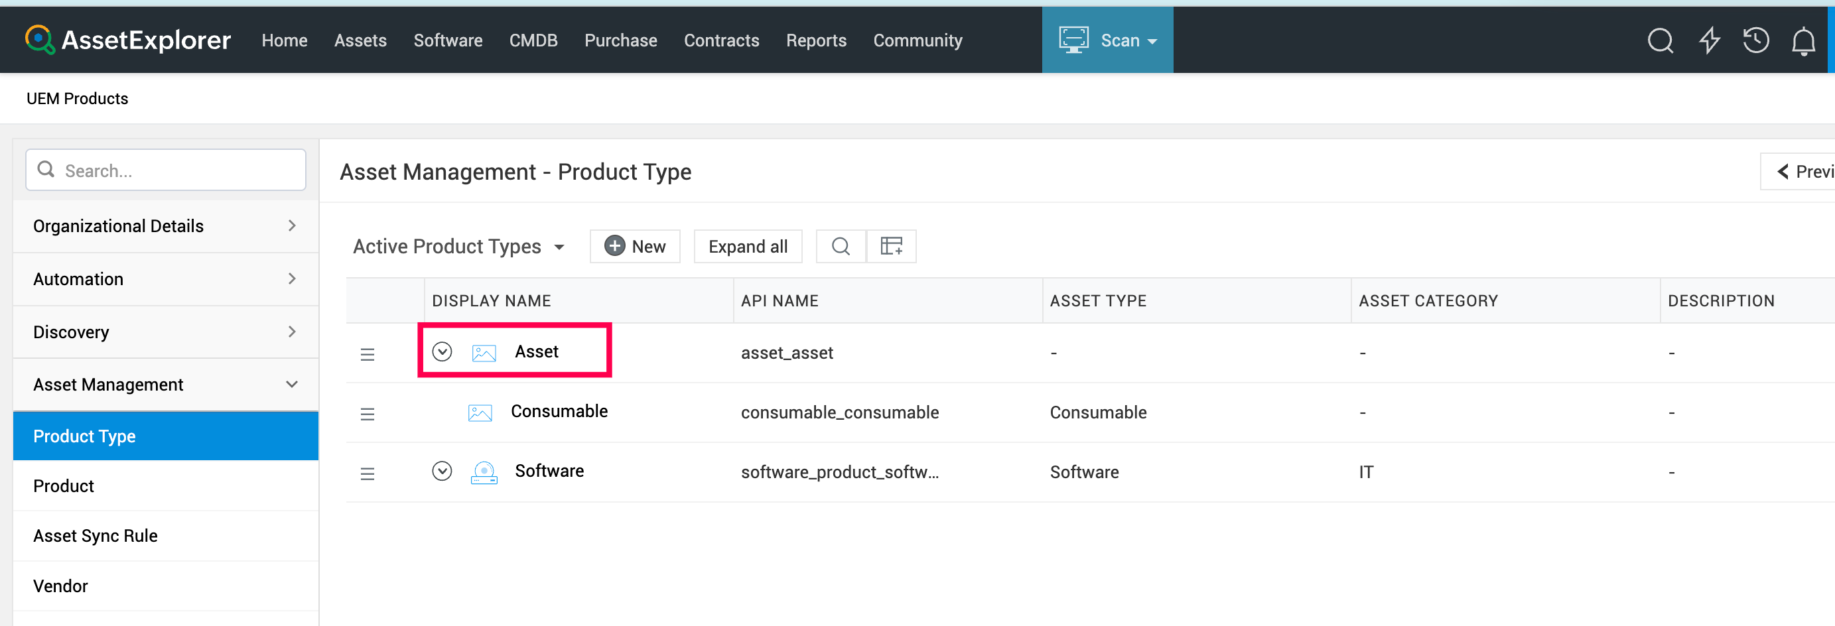1835x626 pixels.
Task: Open quick actions lightning bolt icon
Action: 1709,40
